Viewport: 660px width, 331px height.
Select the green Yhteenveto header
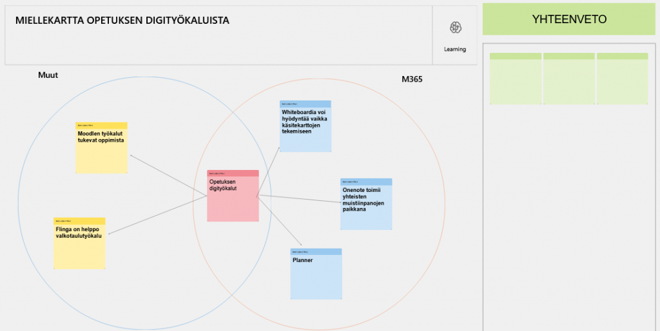(569, 19)
